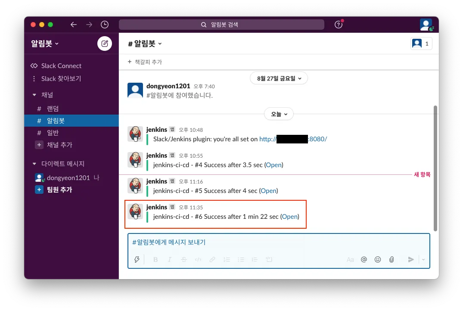Click jenkins avatar on 오후 10:48 message
This screenshot has width=463, height=311.
pos(135,134)
